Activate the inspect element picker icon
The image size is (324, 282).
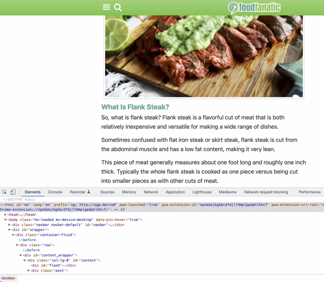(x=4, y=192)
